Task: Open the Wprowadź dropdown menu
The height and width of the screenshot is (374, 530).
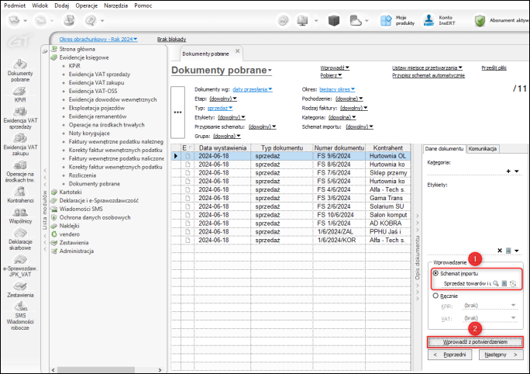Action: point(335,68)
